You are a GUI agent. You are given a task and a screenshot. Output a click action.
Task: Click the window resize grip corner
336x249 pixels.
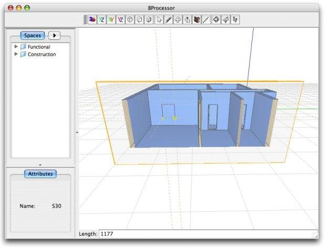[x=316, y=236]
